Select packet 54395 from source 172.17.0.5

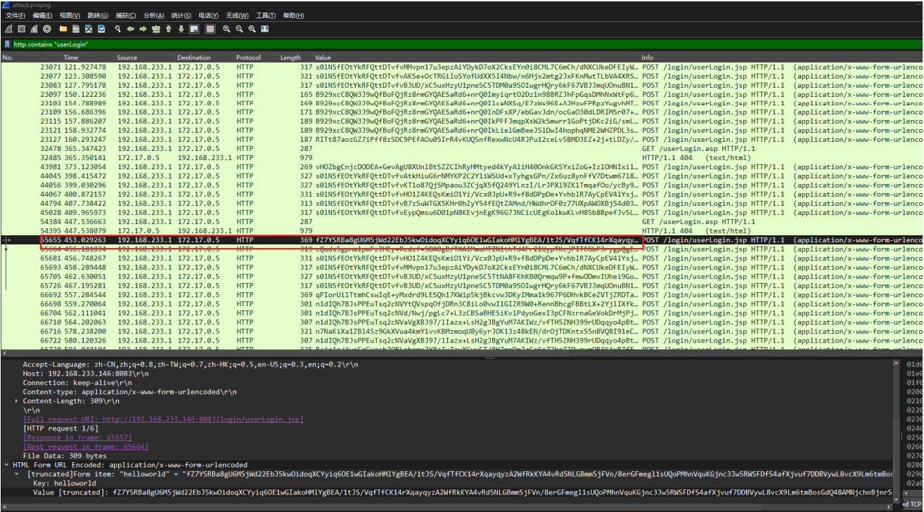coord(461,231)
